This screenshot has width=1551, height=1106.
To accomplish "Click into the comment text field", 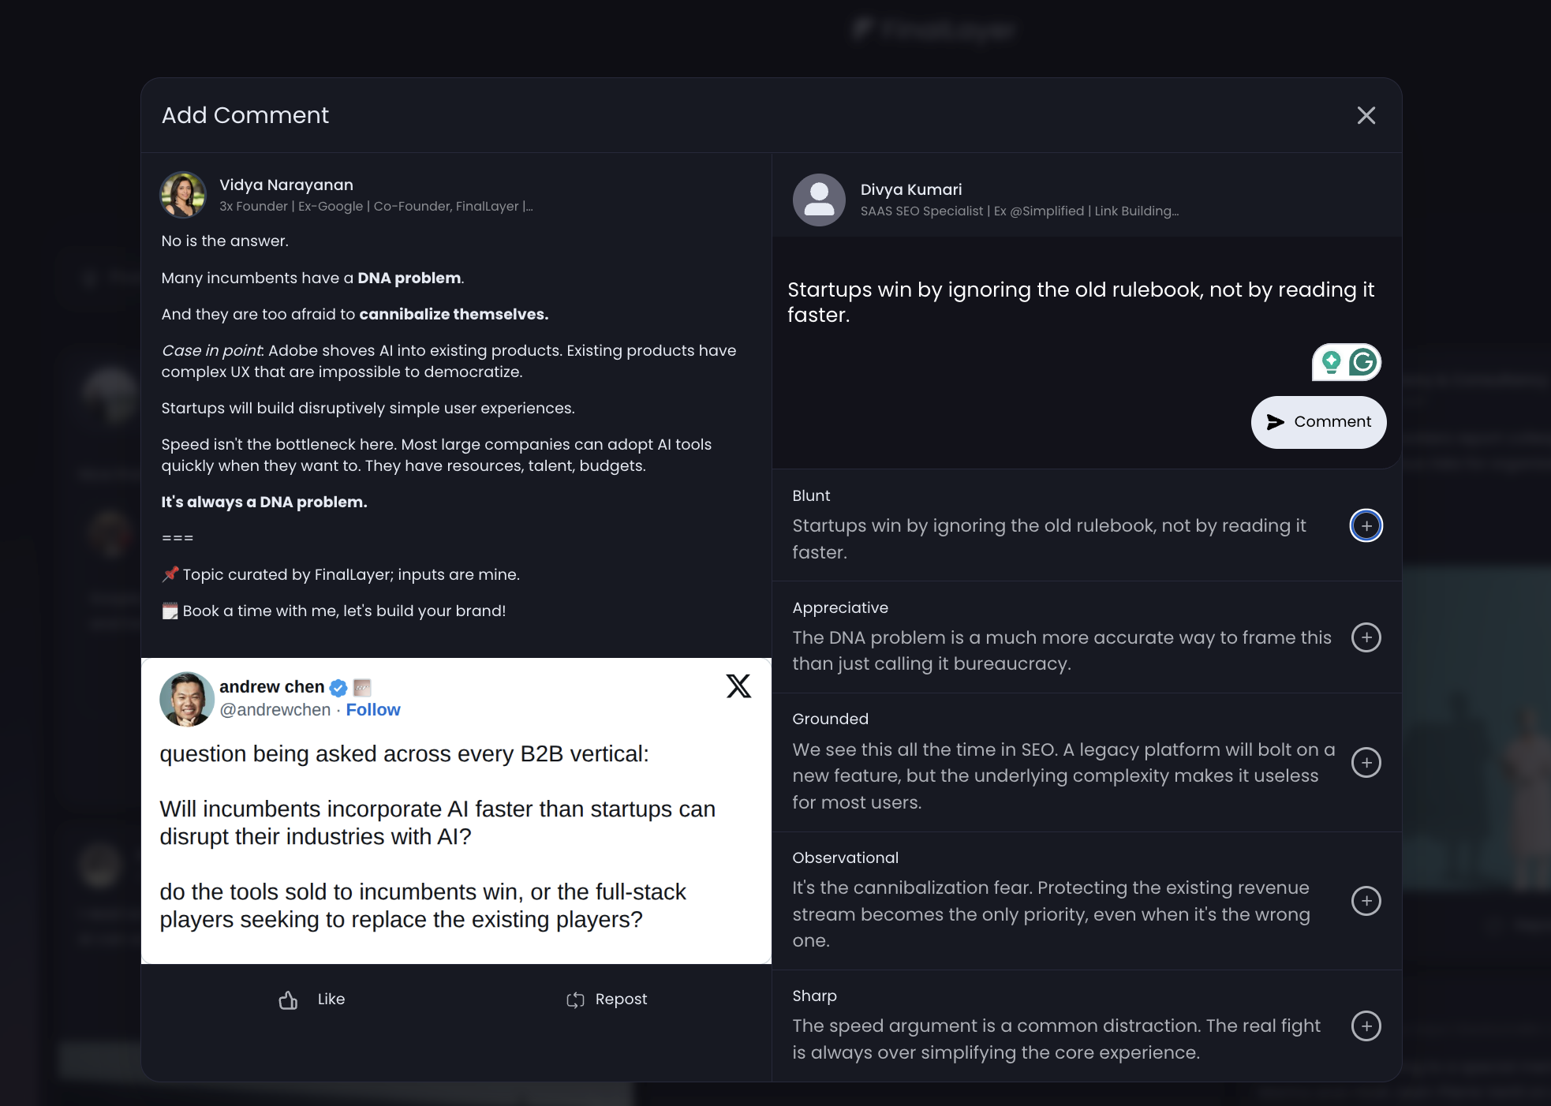I will click(1080, 302).
